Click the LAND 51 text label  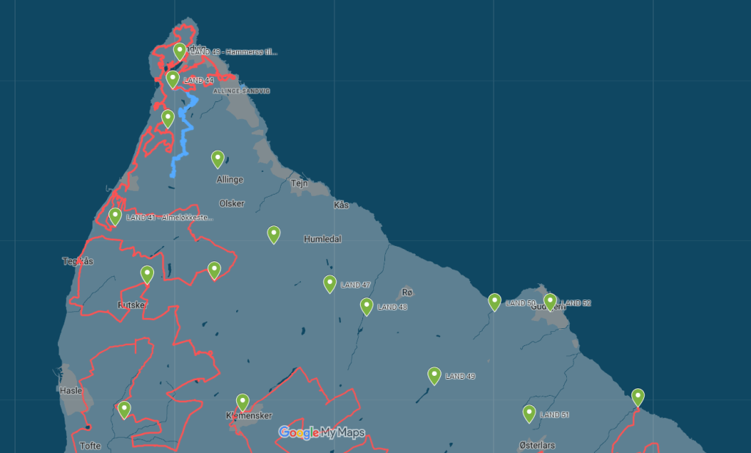coord(554,415)
